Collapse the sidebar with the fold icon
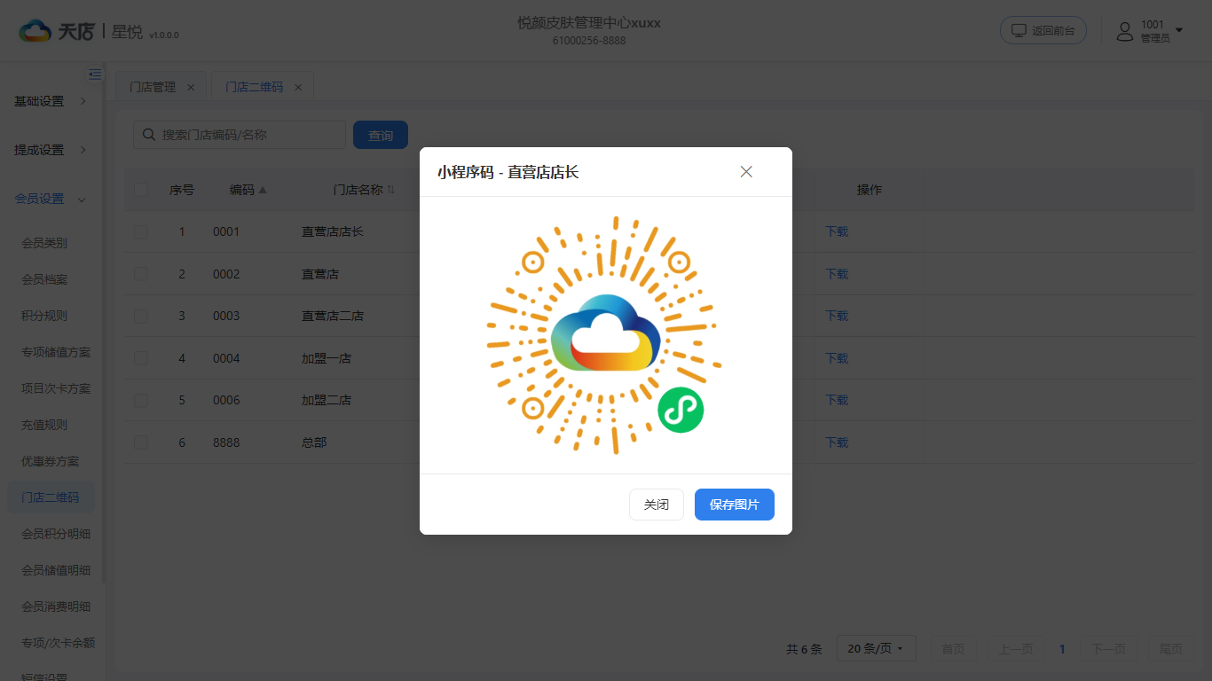Screen dimensions: 1212x681 point(95,74)
